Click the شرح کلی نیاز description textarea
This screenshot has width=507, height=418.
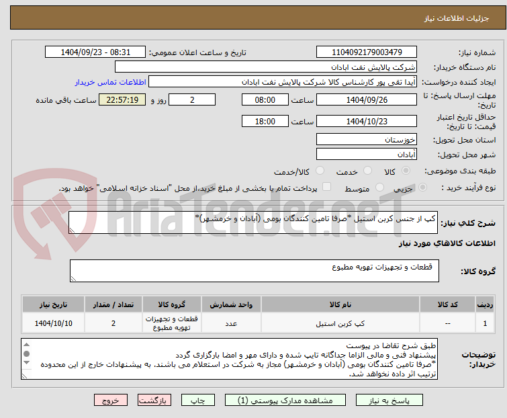[x=253, y=222]
